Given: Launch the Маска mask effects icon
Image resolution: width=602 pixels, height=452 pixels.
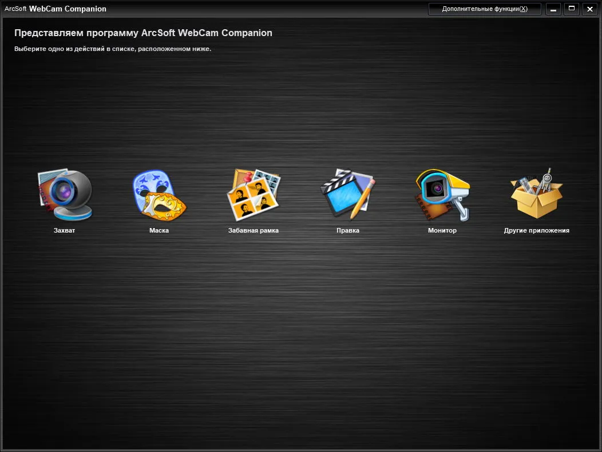Looking at the screenshot, I should 159,195.
